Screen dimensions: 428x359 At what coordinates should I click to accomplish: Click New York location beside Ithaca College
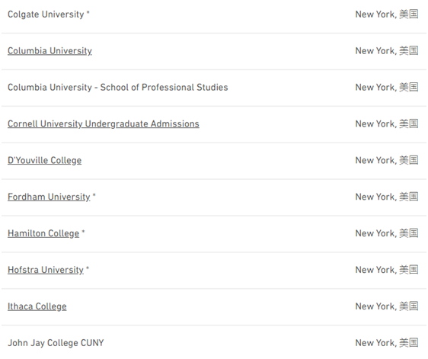click(x=387, y=306)
